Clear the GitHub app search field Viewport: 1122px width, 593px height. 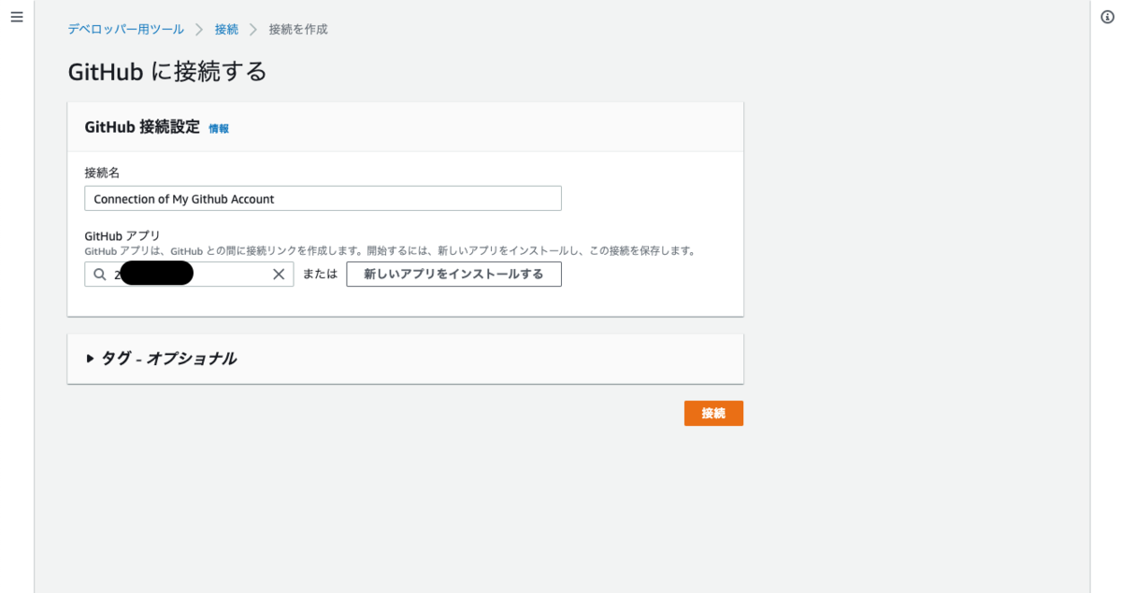[x=279, y=275]
